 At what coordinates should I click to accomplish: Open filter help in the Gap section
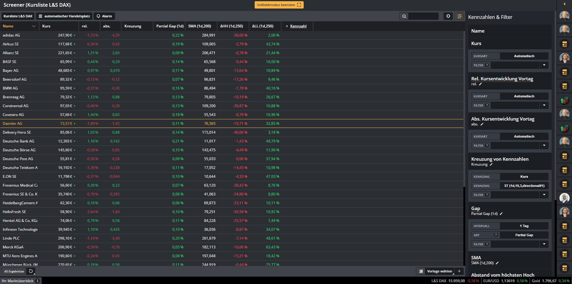[x=487, y=244]
